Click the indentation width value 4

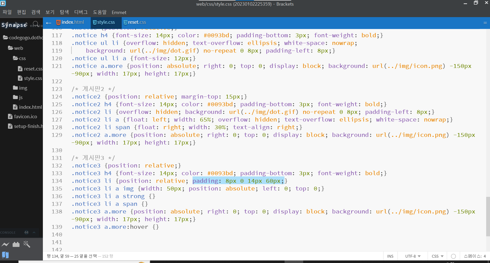pyautogui.click(x=485, y=256)
